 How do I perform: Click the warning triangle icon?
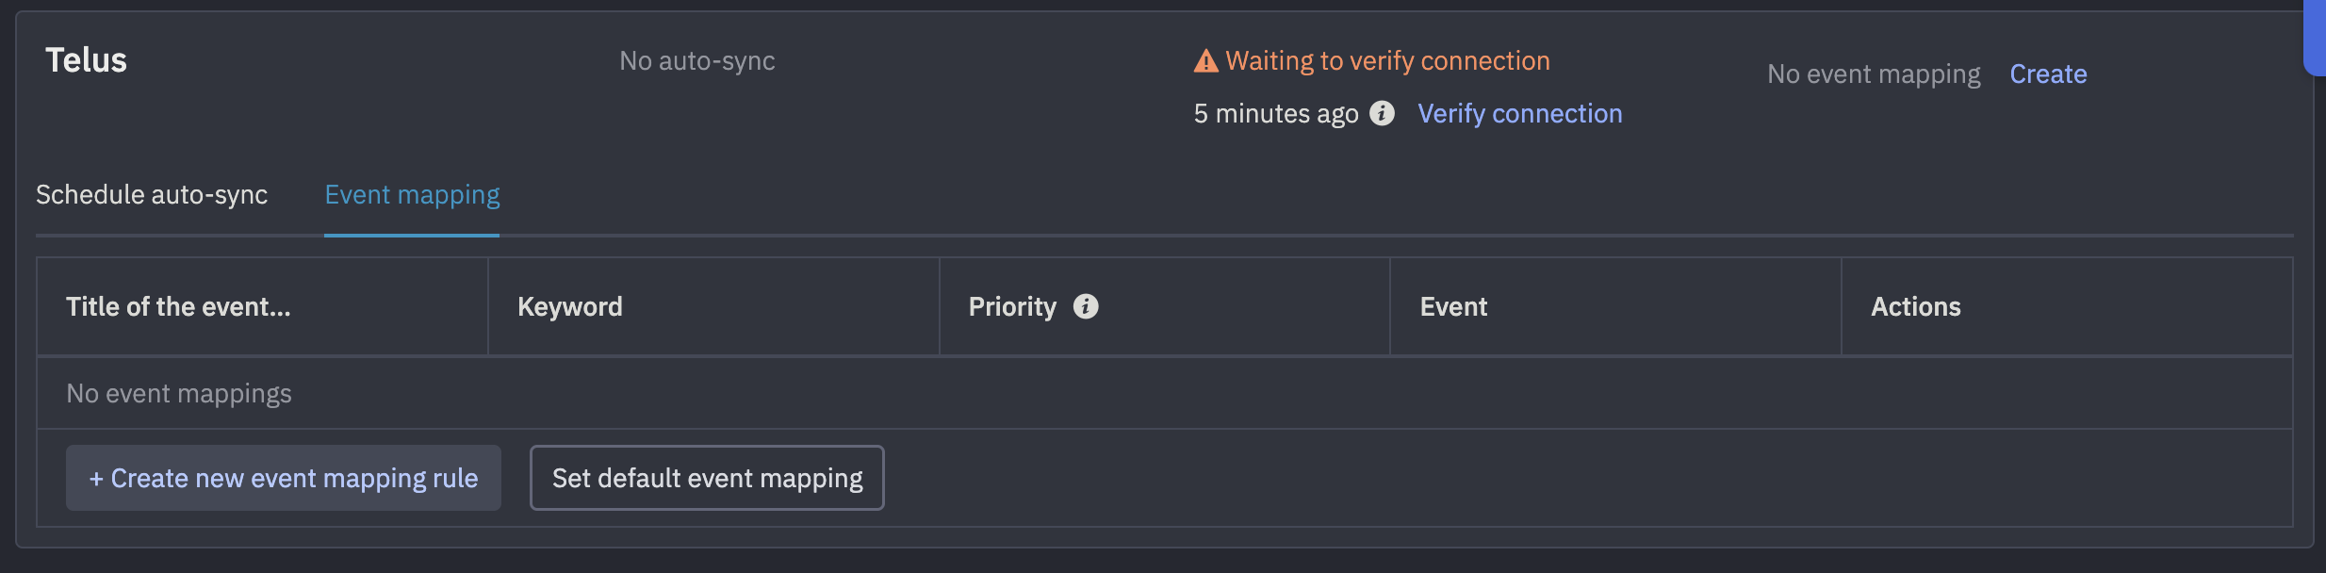[1207, 58]
